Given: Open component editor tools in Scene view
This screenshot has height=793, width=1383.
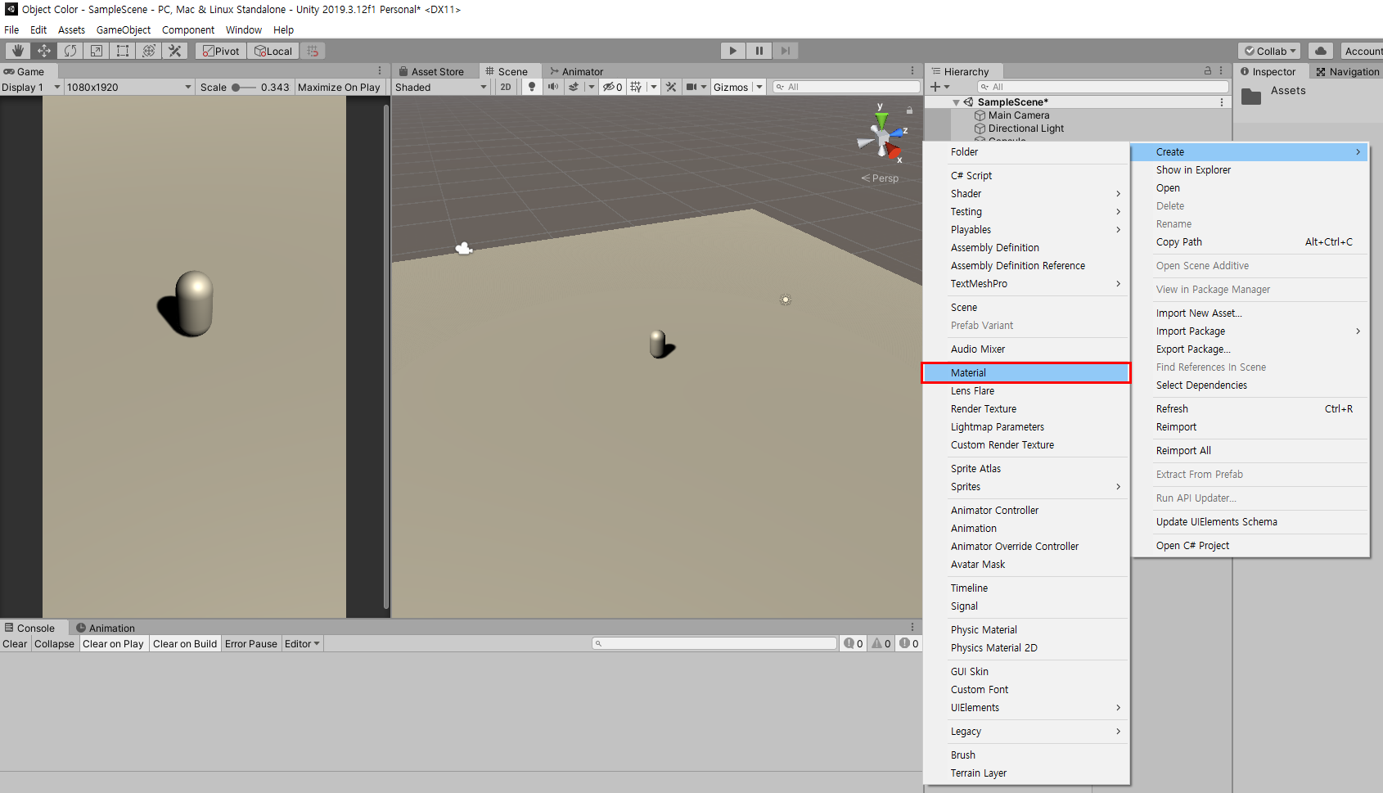Looking at the screenshot, I should [671, 87].
